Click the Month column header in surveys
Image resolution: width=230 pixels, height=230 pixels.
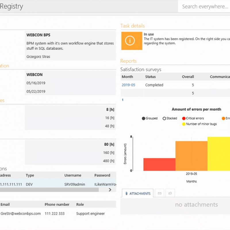coord(127,77)
